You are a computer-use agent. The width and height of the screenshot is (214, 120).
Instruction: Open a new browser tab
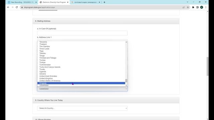click(x=104, y=2)
